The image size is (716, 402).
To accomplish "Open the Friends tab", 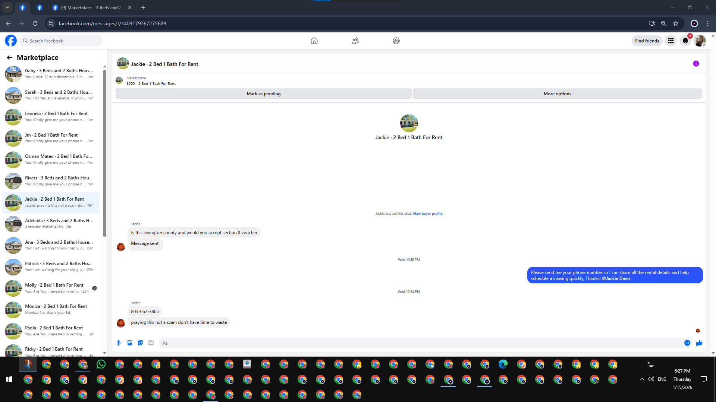I will 355,41.
